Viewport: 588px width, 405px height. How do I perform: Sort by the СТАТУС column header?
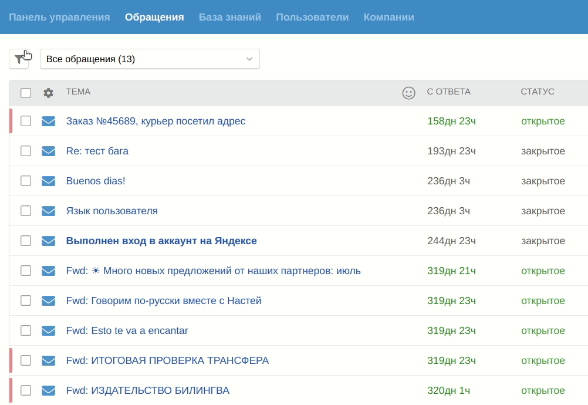click(537, 92)
